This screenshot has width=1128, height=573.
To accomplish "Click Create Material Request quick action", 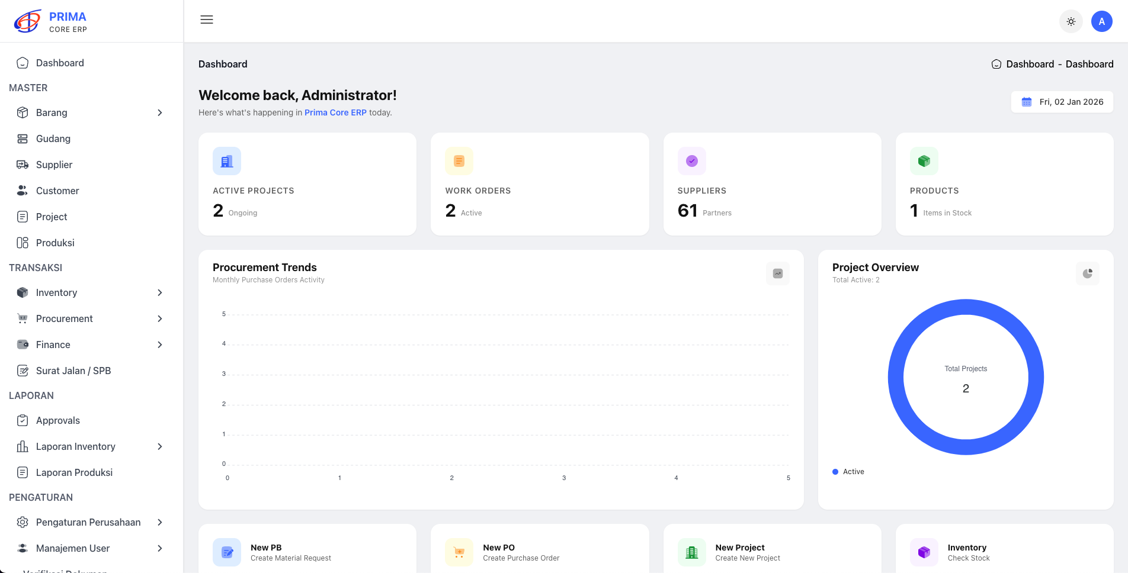I will (x=307, y=552).
